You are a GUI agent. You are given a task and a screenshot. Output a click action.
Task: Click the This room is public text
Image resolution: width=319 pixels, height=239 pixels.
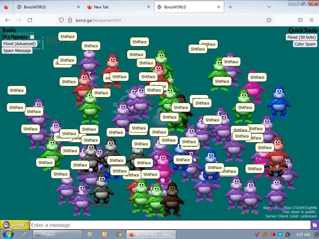tap(299, 212)
